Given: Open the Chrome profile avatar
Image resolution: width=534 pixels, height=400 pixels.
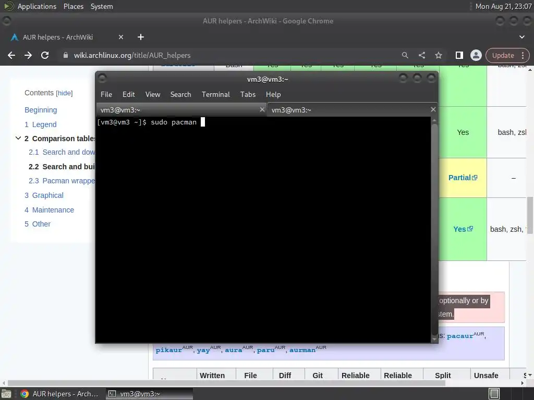Looking at the screenshot, I should point(476,55).
